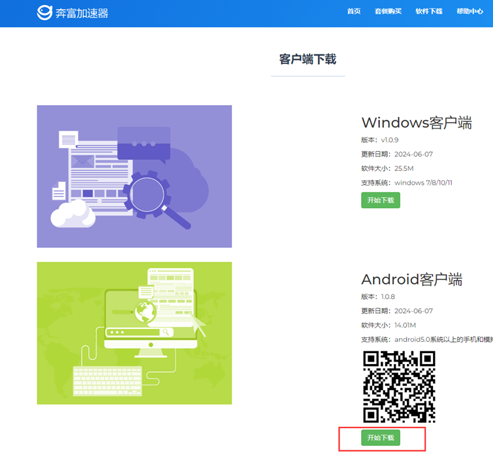Select the 软件下载 navigation item
Screen dimensions: 493x464
tap(429, 11)
